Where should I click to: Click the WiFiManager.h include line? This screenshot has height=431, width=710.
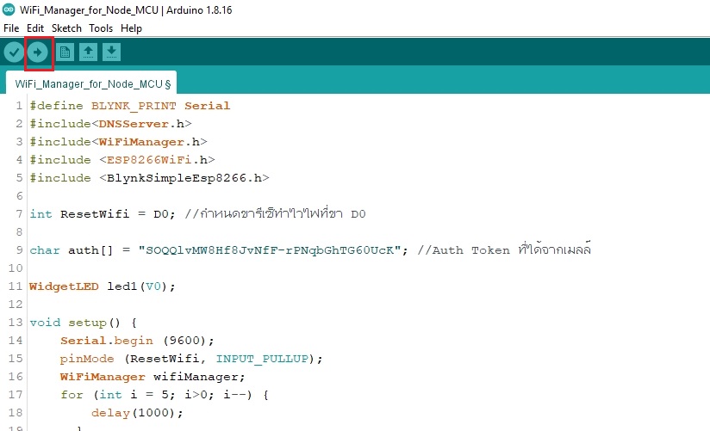[118, 142]
